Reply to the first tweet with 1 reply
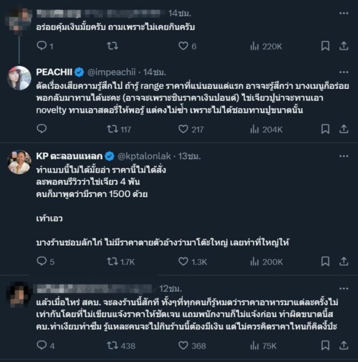This screenshot has width=358, height=362. coord(41,46)
